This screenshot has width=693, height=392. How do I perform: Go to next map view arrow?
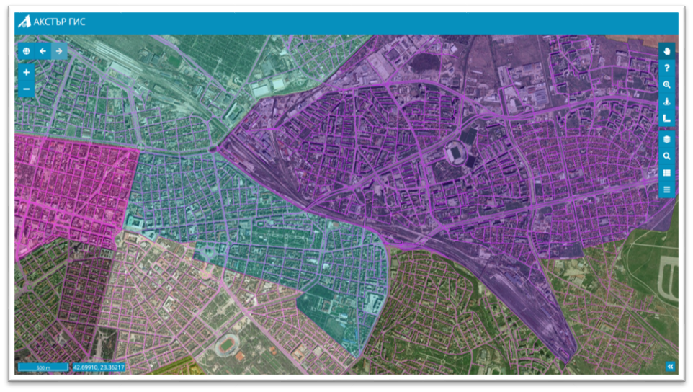(x=60, y=51)
